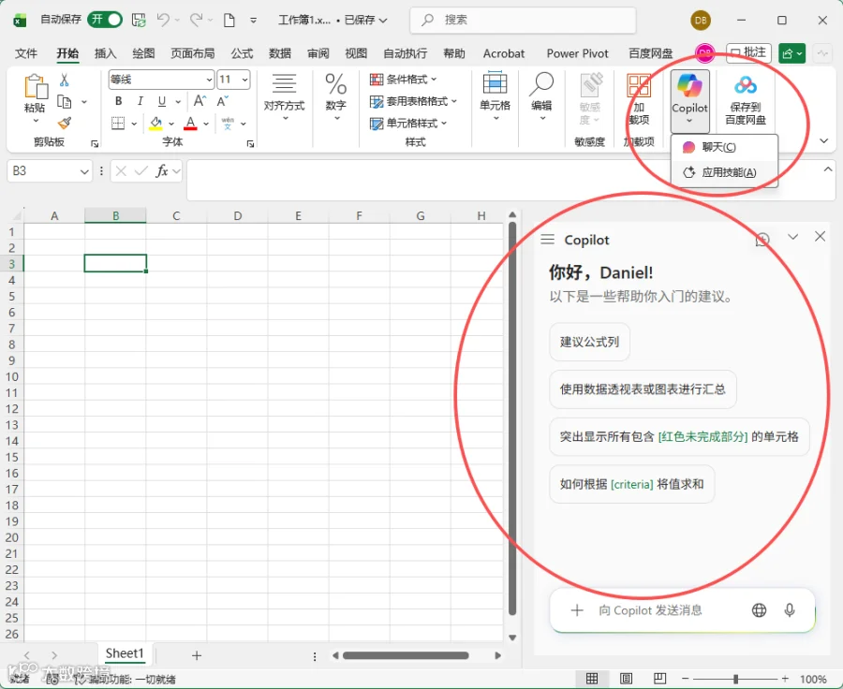This screenshot has width=843, height=689.
Task: Click the Paste clipboard icon
Action: [36, 87]
